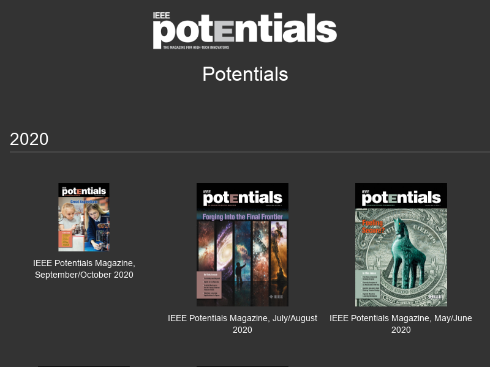This screenshot has width=490, height=367.
Task: Click the 'Great Aspirations' headline on the cover
Action: coord(84,201)
